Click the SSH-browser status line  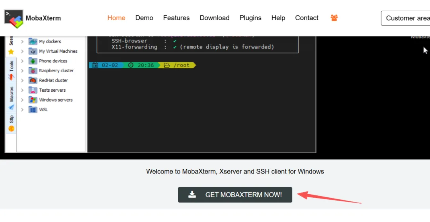point(144,41)
